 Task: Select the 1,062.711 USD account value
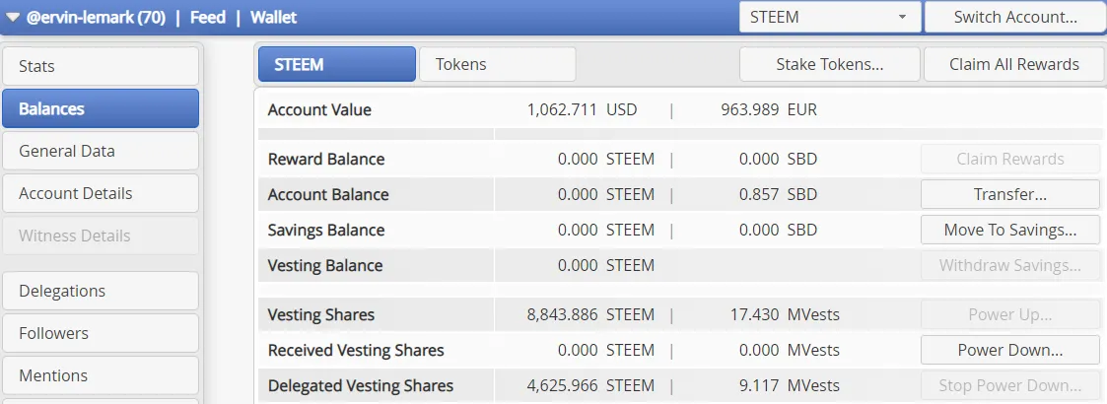pos(582,110)
